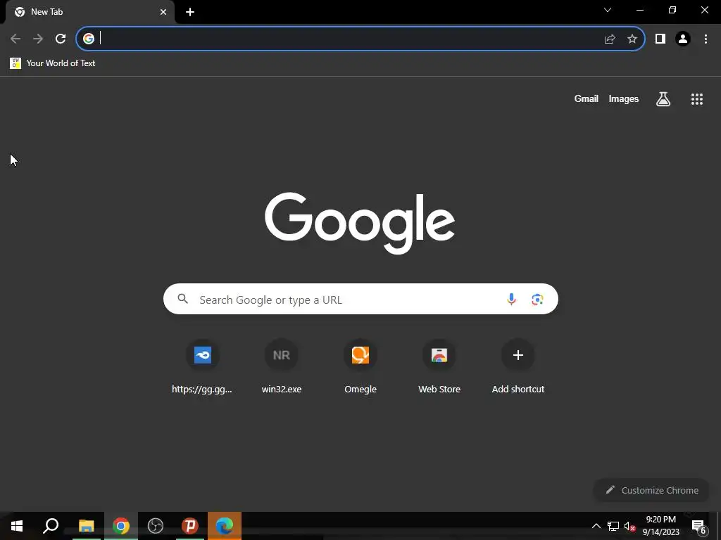Start voice search with the microphone
The image size is (721, 540).
coord(511,300)
